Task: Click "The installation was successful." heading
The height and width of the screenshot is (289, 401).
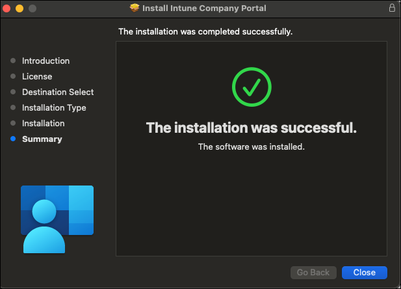Action: (251, 128)
